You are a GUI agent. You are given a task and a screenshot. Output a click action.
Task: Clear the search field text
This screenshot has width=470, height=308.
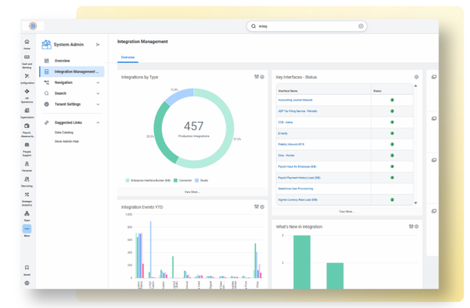pos(361,26)
